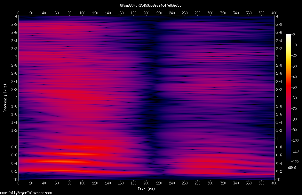Click the 2 kHz label on left axis

coord(16,98)
